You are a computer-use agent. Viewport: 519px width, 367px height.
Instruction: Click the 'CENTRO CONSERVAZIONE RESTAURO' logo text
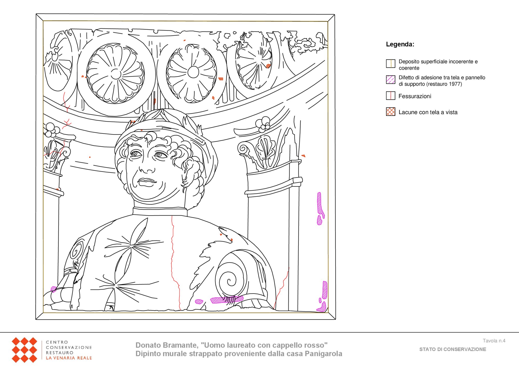(x=69, y=348)
